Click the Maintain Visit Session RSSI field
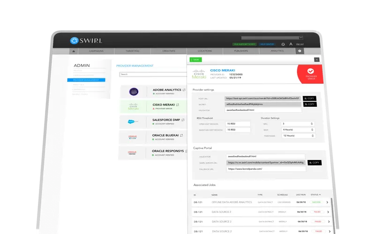Image resolution: width=375 pixels, height=234 pixels. point(238,130)
